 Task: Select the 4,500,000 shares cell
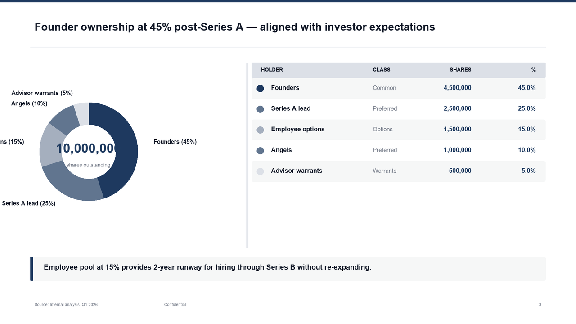tap(457, 88)
